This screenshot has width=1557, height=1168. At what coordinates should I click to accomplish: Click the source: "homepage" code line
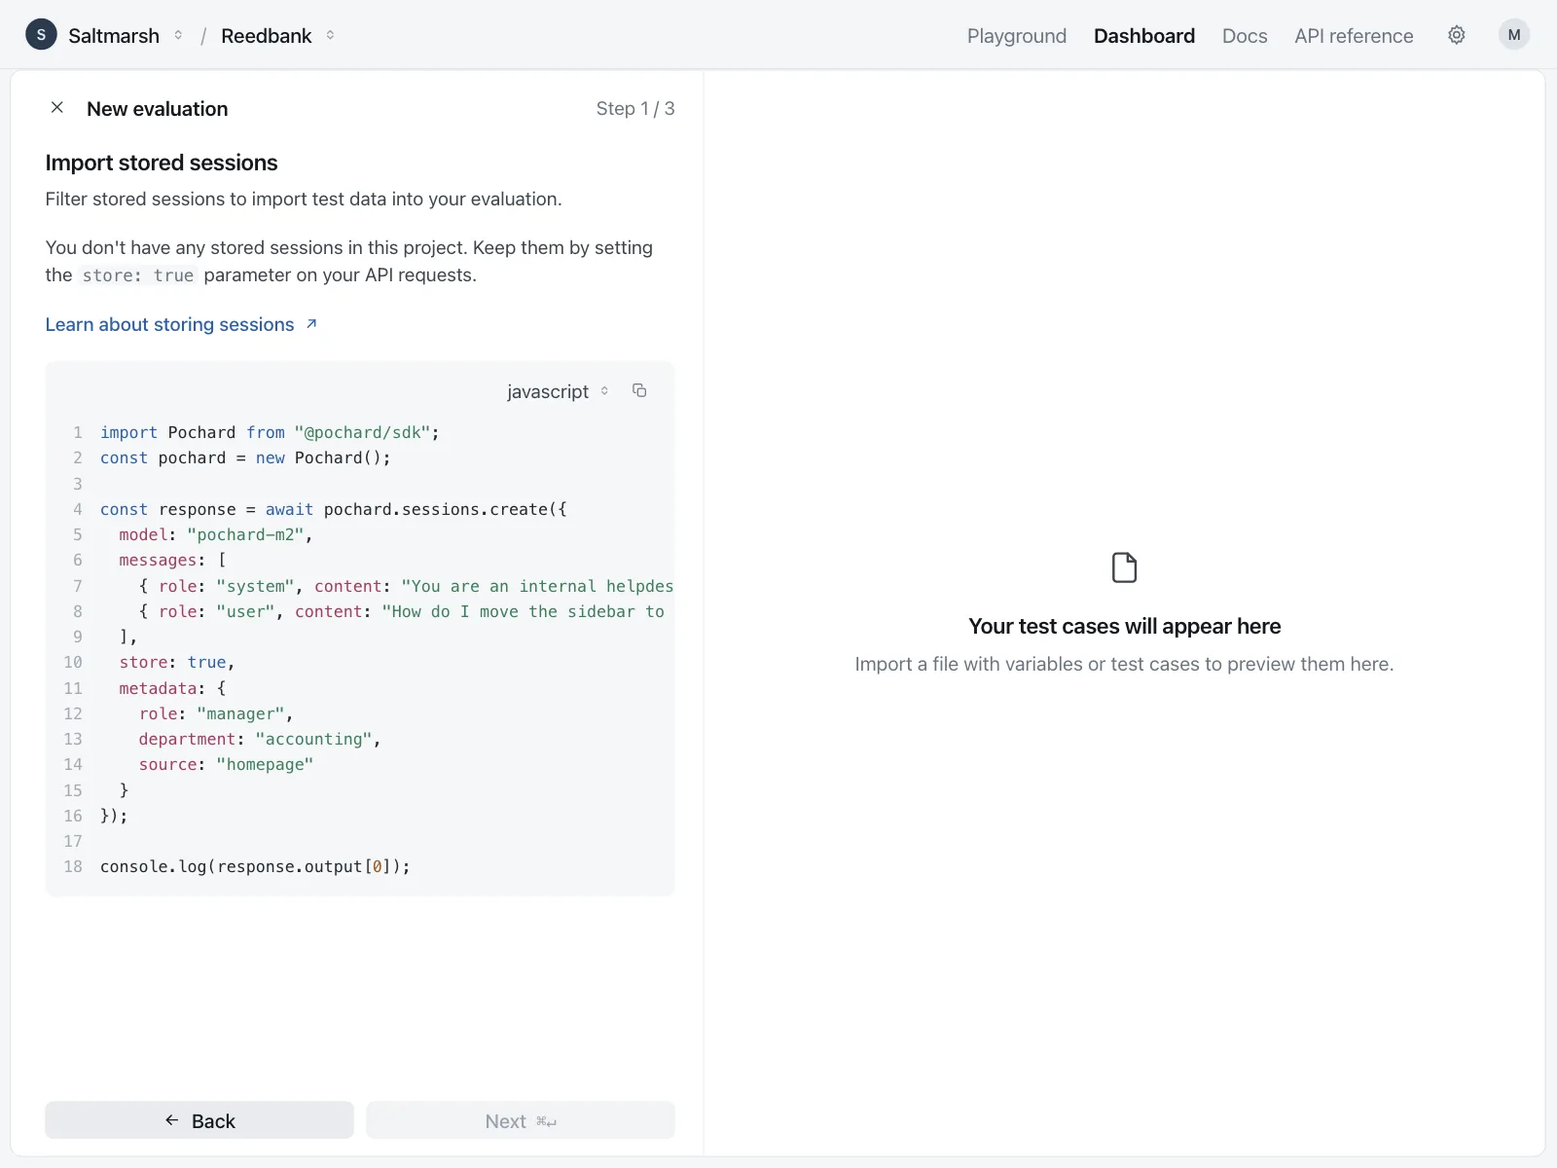[x=226, y=764]
